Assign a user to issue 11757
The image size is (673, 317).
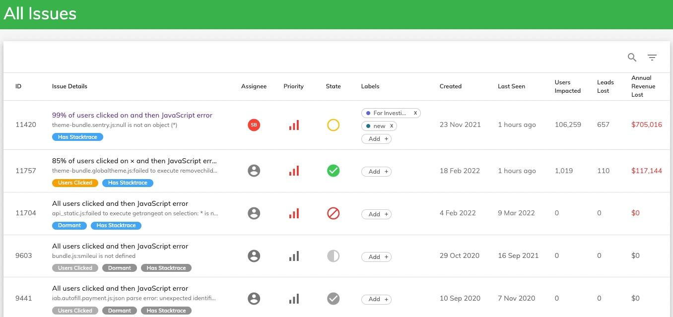tap(254, 171)
